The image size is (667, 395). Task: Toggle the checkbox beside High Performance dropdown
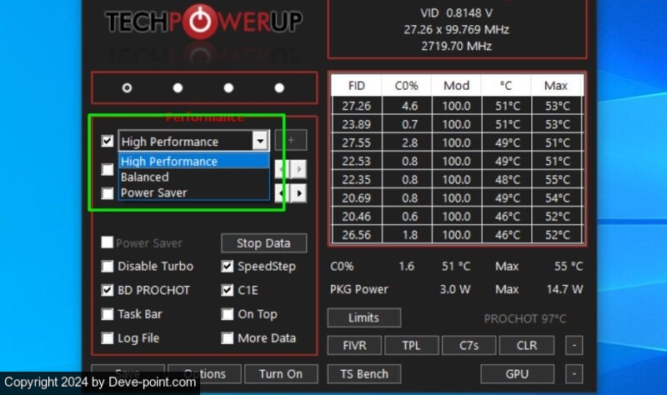pyautogui.click(x=107, y=142)
